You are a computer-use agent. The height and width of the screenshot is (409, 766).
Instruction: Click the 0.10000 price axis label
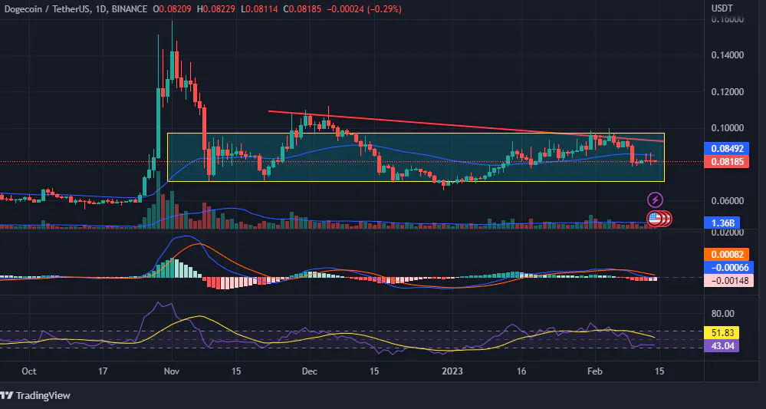click(727, 128)
